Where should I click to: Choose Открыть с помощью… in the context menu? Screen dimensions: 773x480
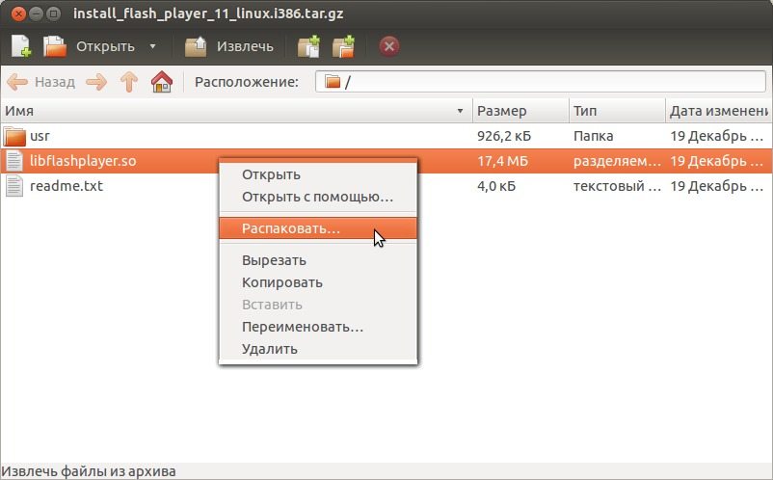coord(318,197)
